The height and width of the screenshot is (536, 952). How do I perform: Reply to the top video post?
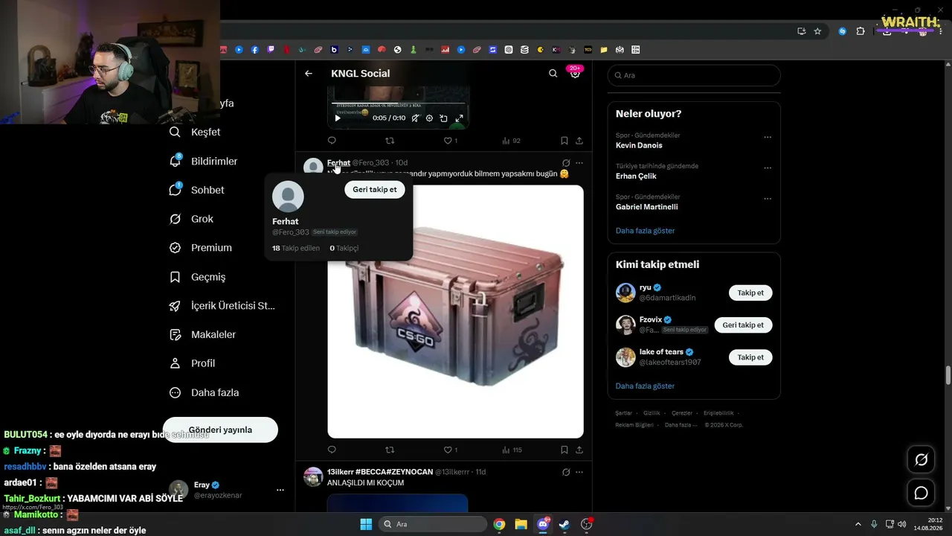[x=332, y=141]
